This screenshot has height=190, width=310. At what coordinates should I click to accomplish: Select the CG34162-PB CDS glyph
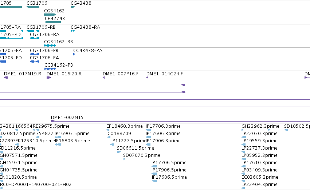(x=50, y=69)
